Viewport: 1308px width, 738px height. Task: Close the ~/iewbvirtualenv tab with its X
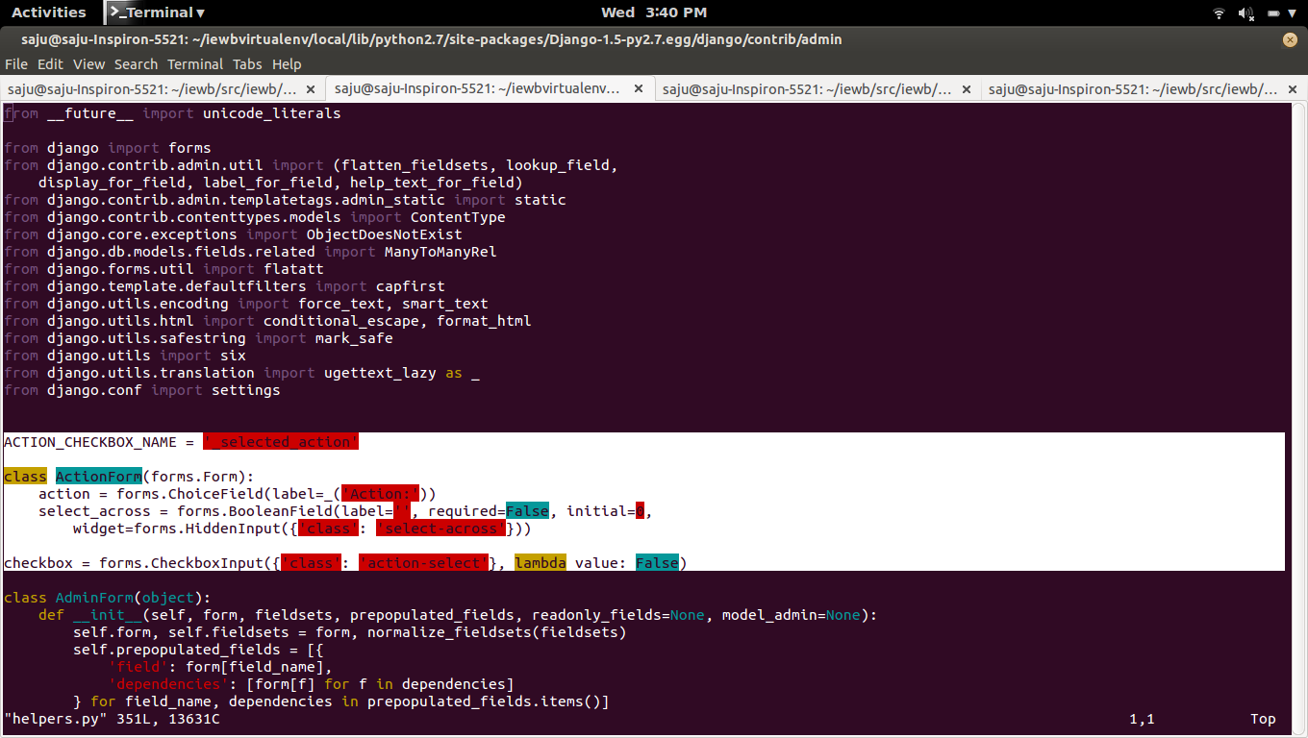(639, 89)
